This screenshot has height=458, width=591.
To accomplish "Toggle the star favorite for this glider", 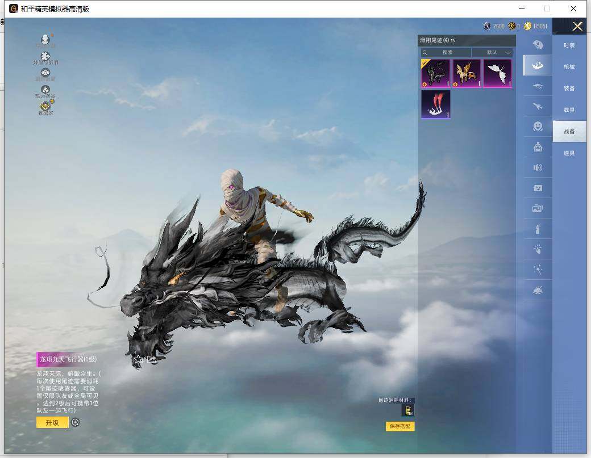I will click(x=138, y=359).
